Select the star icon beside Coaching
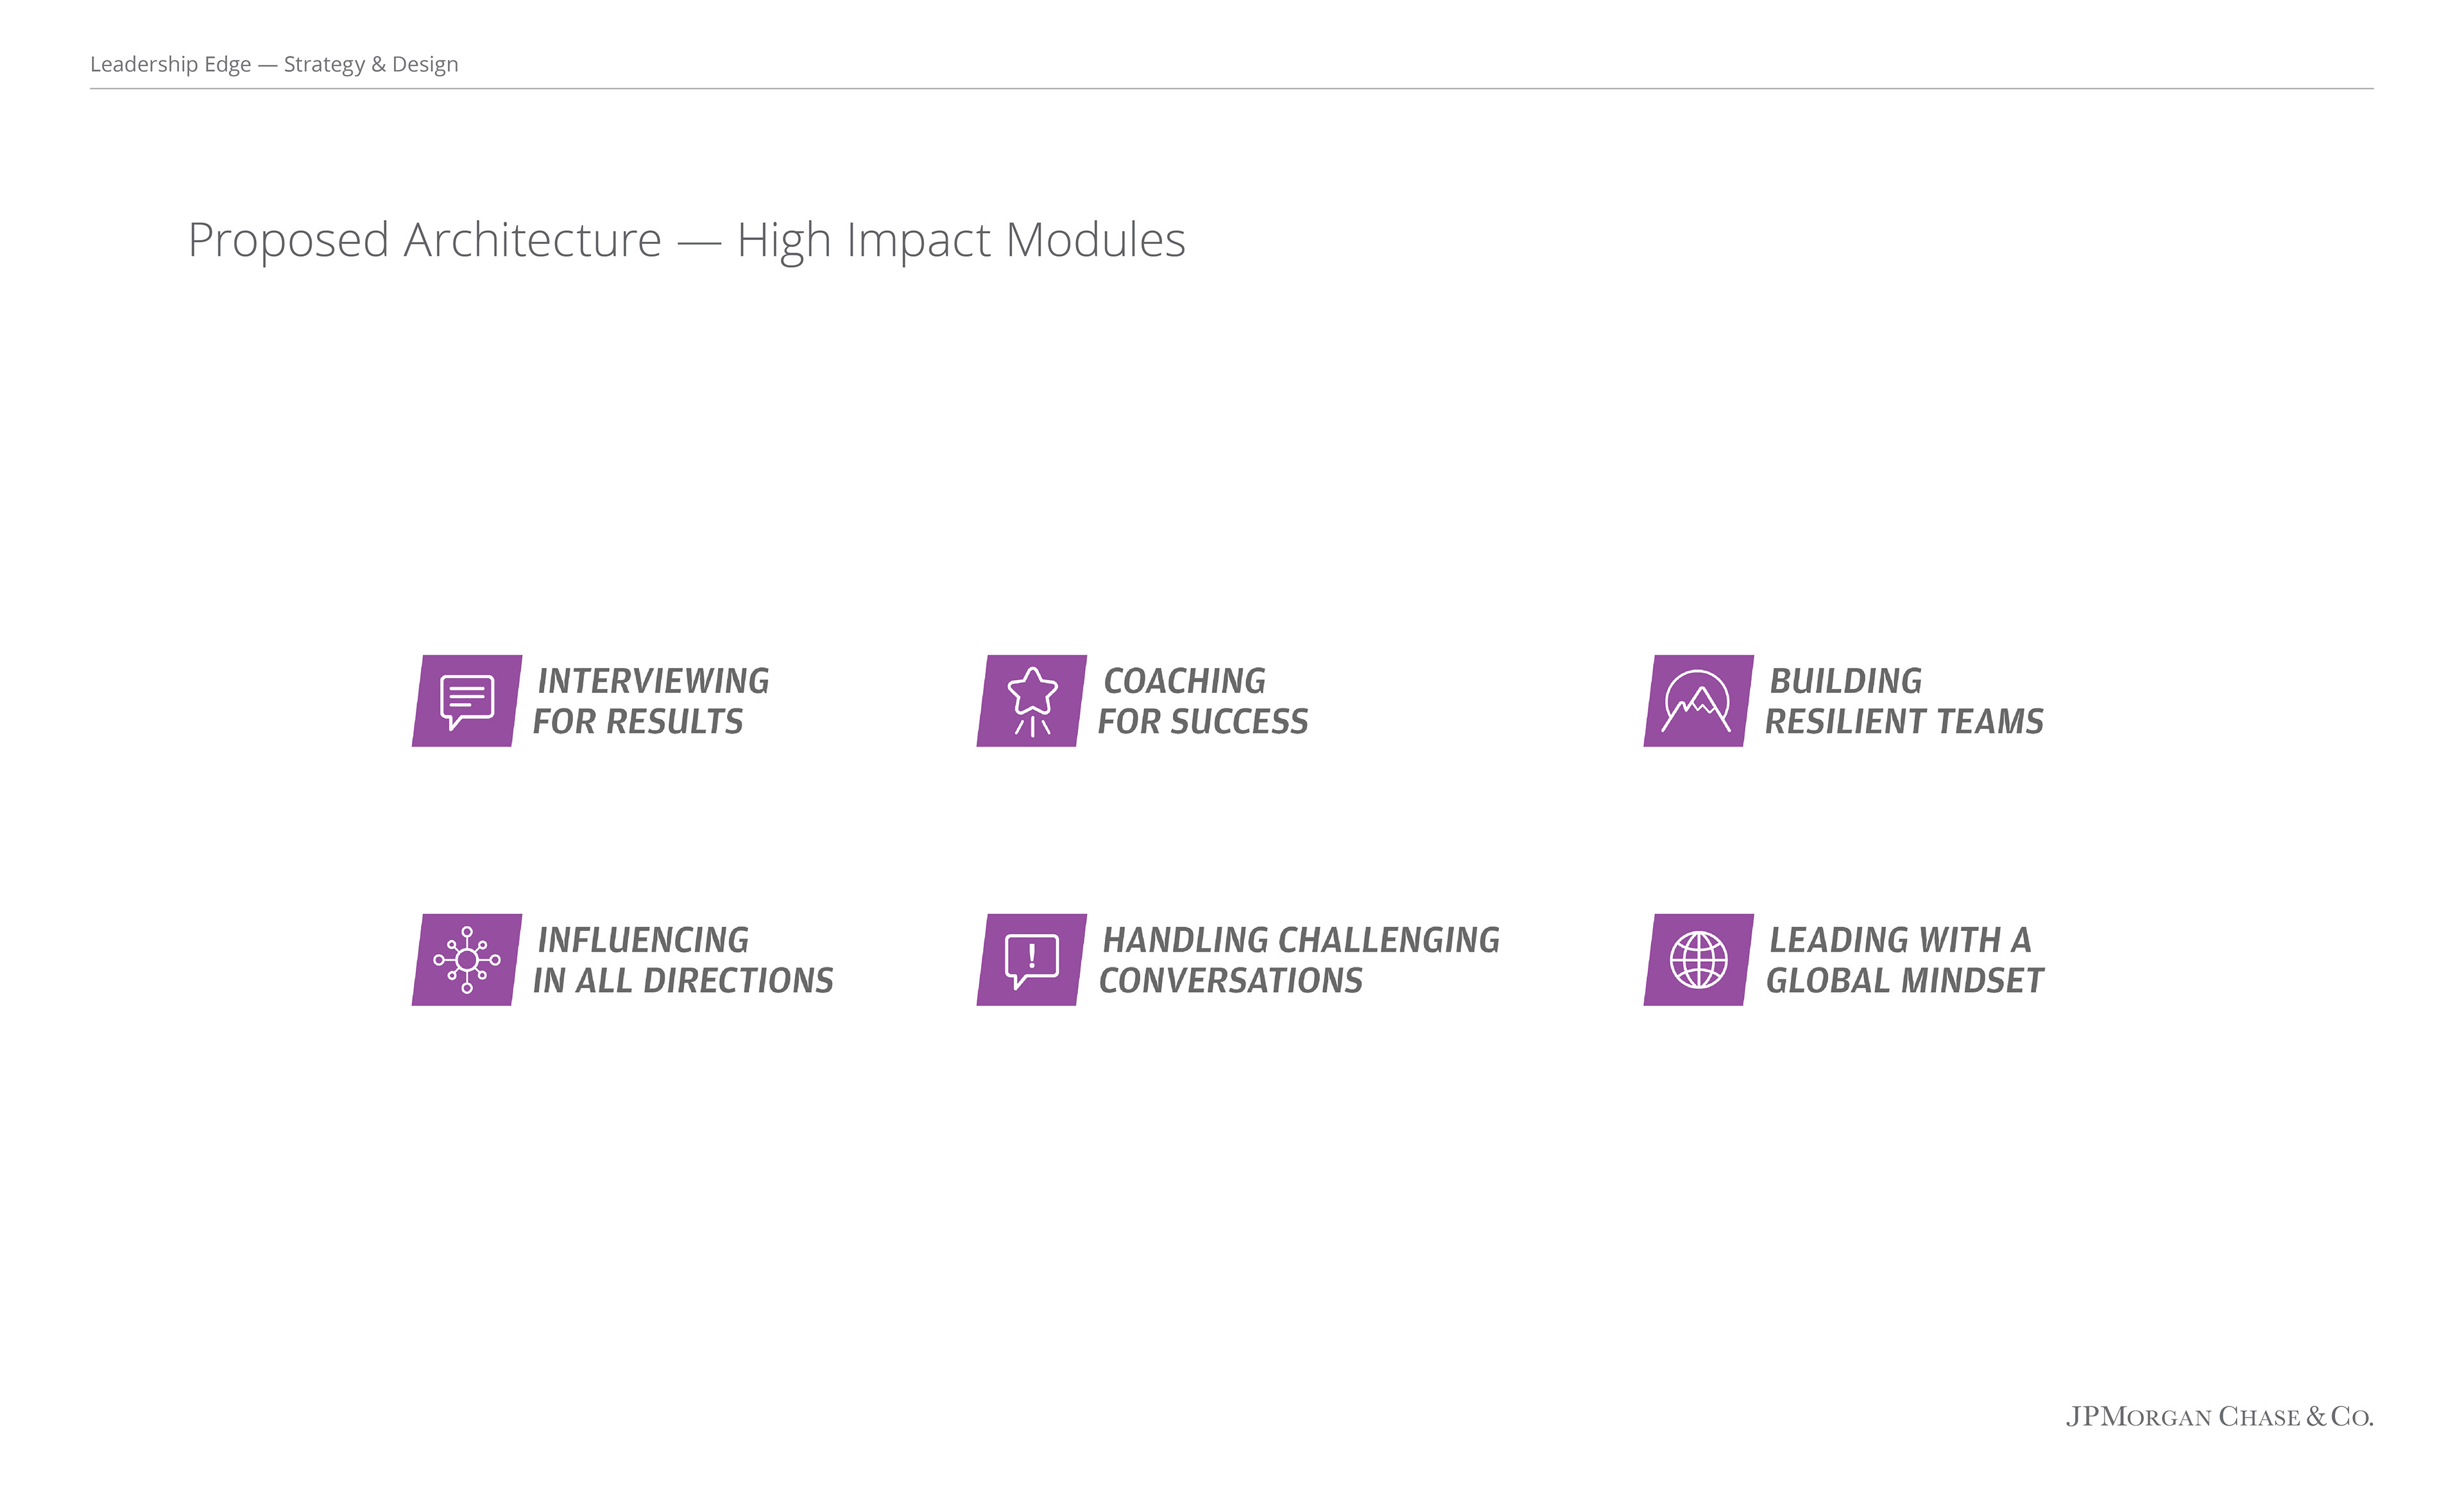The image size is (2464, 1495). (1032, 701)
